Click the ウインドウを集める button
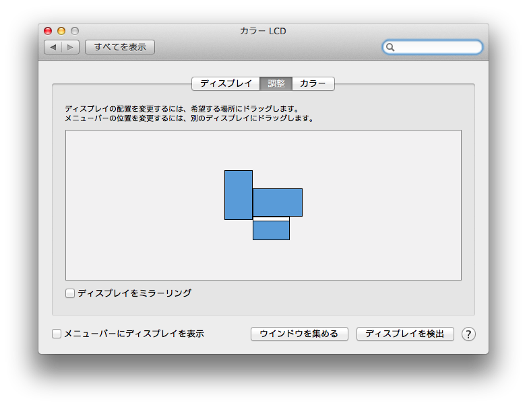527x407 pixels. (x=299, y=334)
